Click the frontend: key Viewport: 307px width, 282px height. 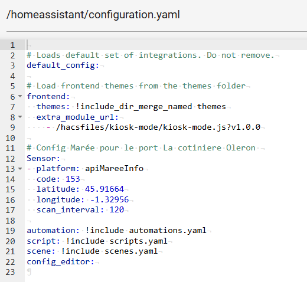pyautogui.click(x=48, y=96)
